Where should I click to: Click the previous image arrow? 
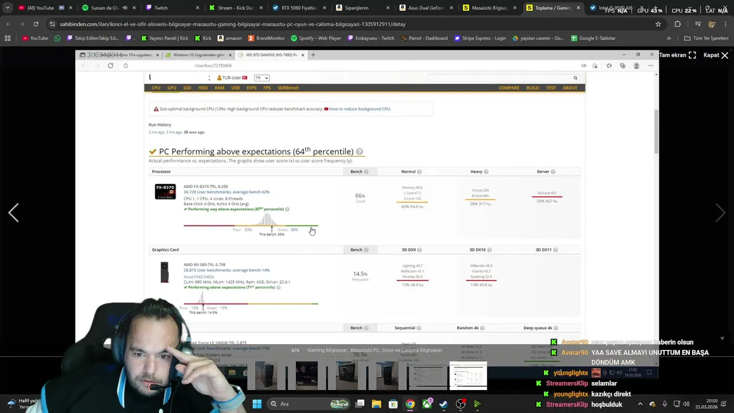(13, 213)
